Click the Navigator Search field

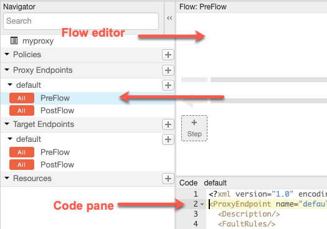pos(81,21)
